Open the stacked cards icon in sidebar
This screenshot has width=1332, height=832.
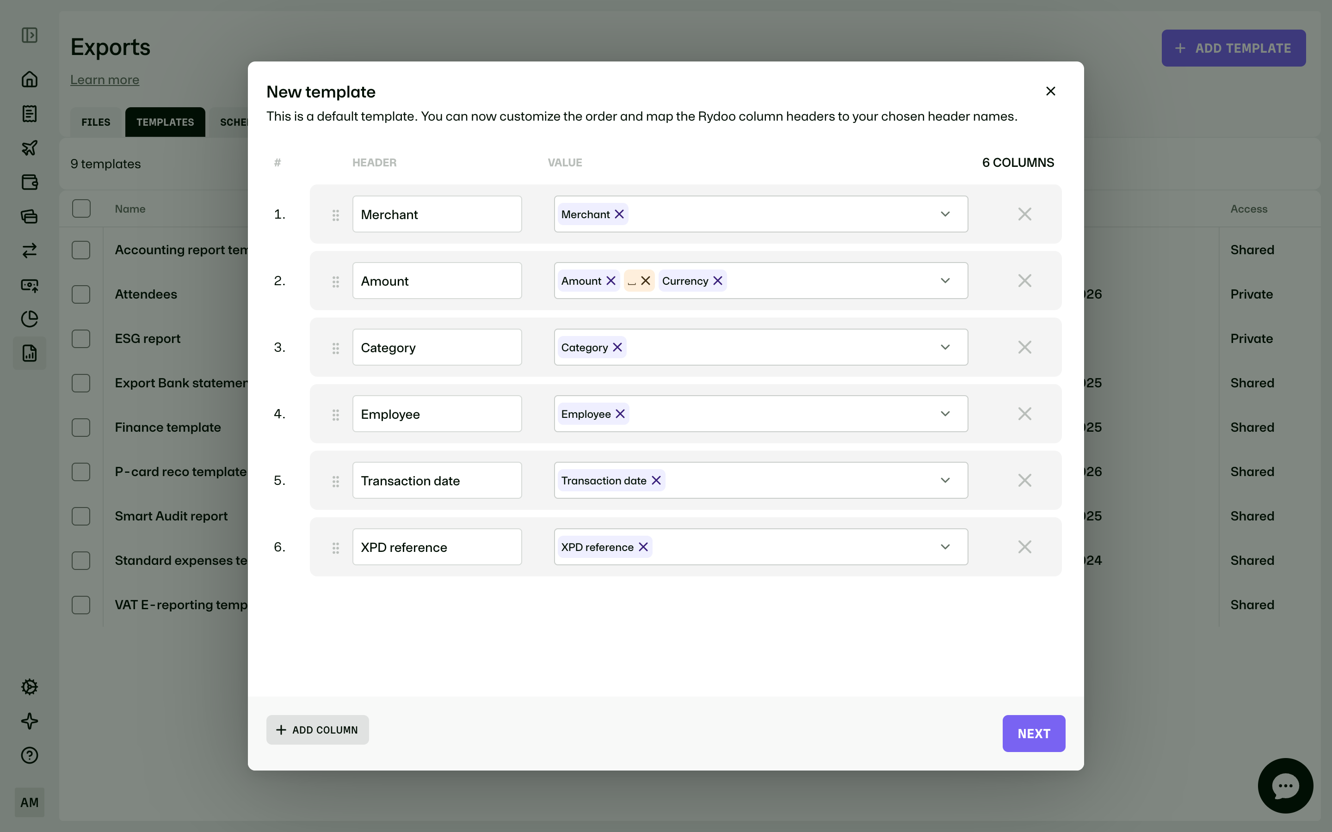(x=29, y=216)
